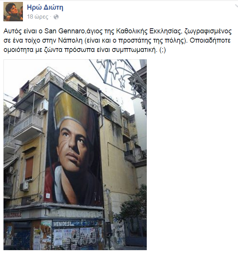The height and width of the screenshot is (254, 238).
Task: Click the balcony on the building in the photo
Action: [x=28, y=126]
